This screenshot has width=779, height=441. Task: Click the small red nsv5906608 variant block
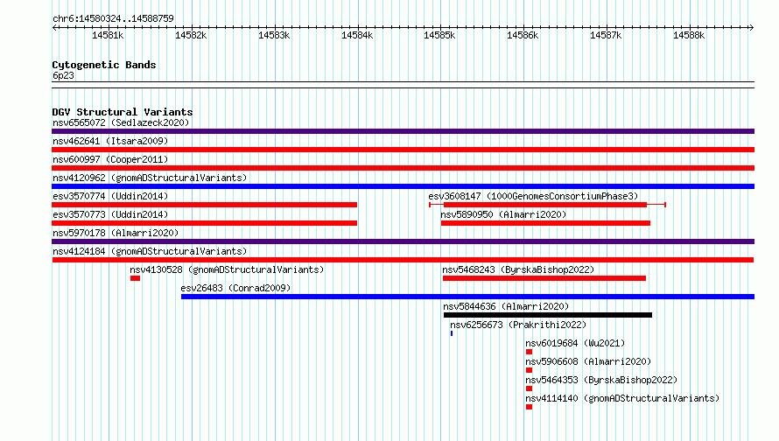529,370
